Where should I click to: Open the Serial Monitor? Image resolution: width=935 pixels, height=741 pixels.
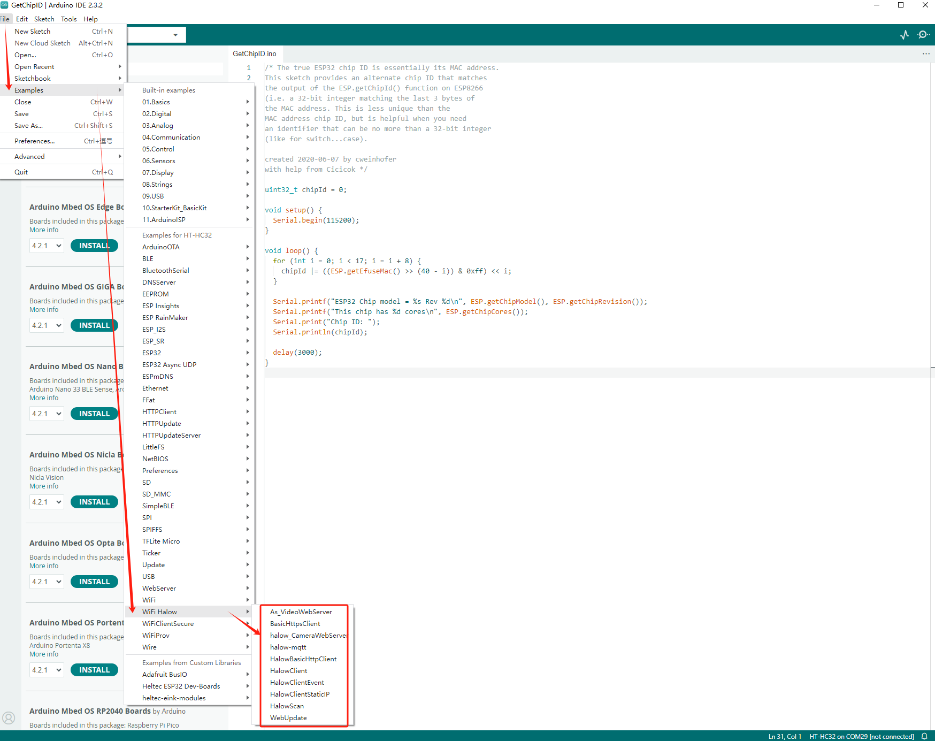click(923, 35)
